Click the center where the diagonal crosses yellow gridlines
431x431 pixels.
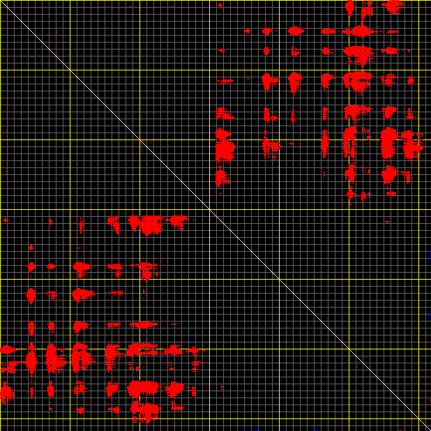[209, 209]
